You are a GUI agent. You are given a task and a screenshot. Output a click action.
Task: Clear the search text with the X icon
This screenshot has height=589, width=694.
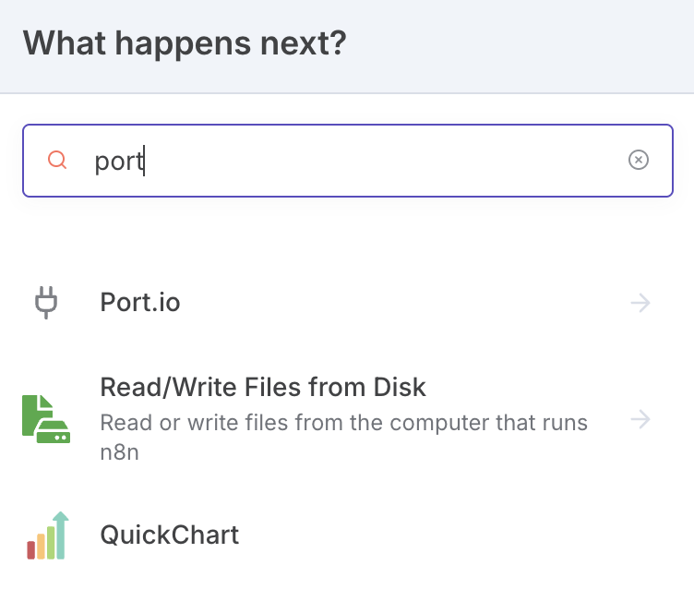638,161
